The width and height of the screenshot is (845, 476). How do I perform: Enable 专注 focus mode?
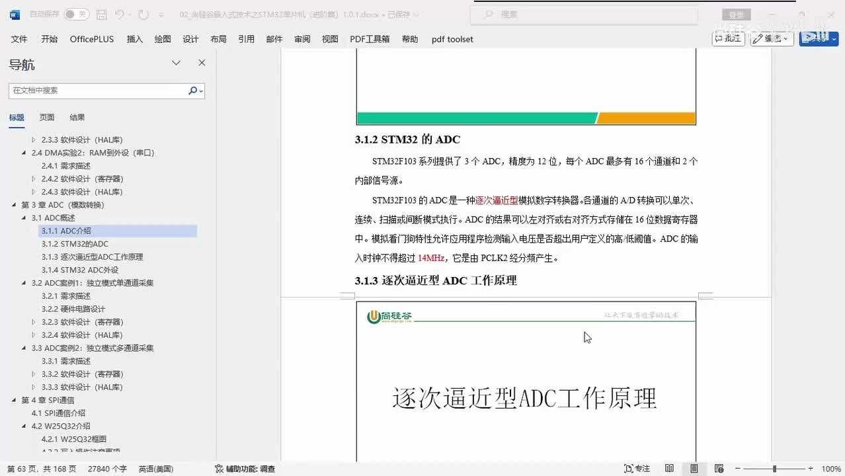coord(637,469)
